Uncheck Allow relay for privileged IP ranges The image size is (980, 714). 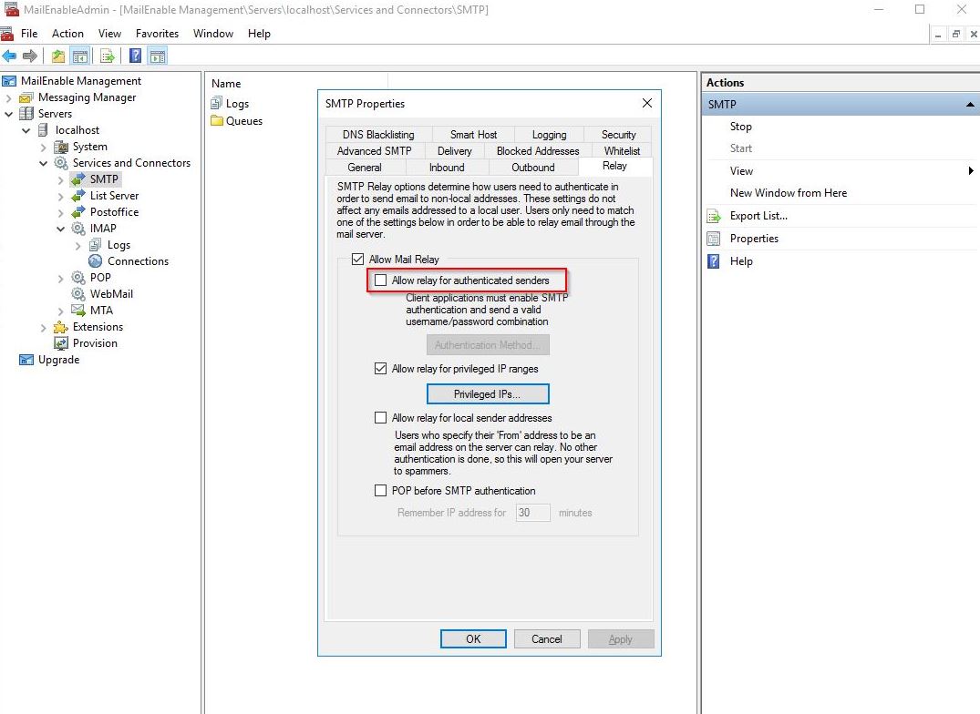380,369
